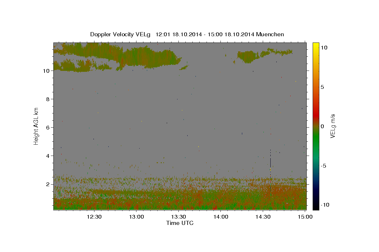
Task: Click the height tick label 10 on the y-axis
Action: click(x=46, y=71)
